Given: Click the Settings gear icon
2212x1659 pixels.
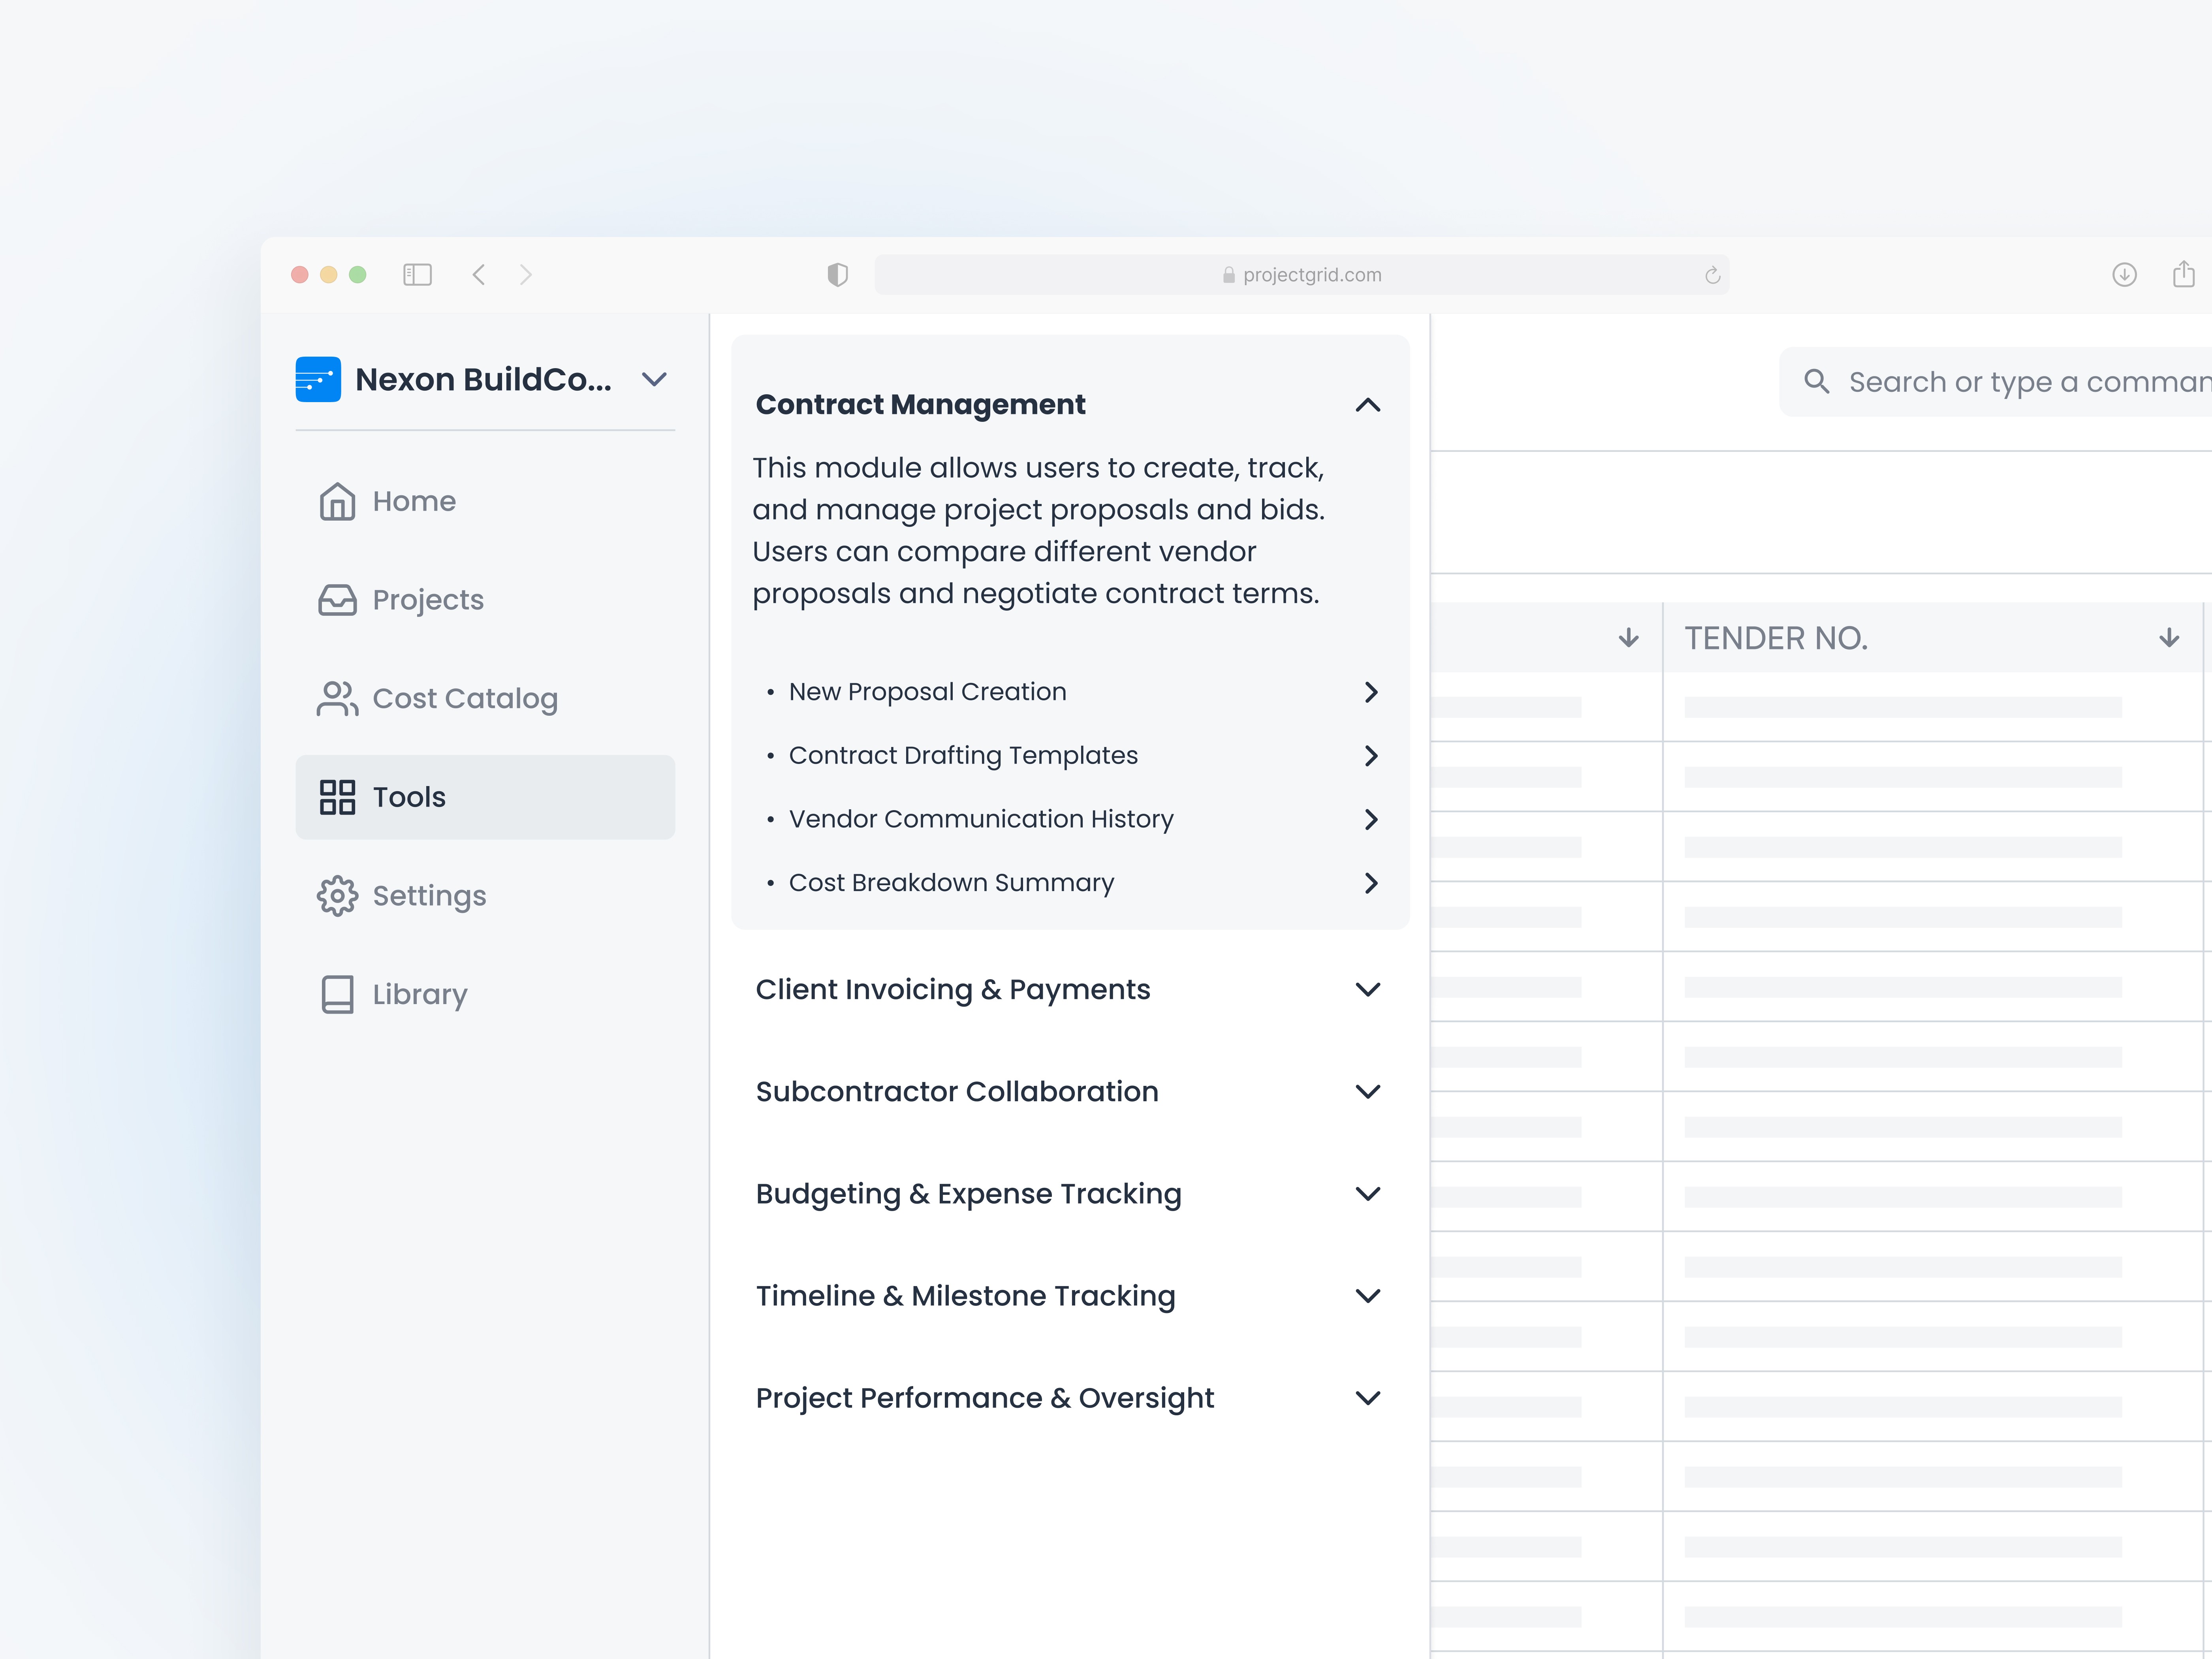Looking at the screenshot, I should [337, 896].
